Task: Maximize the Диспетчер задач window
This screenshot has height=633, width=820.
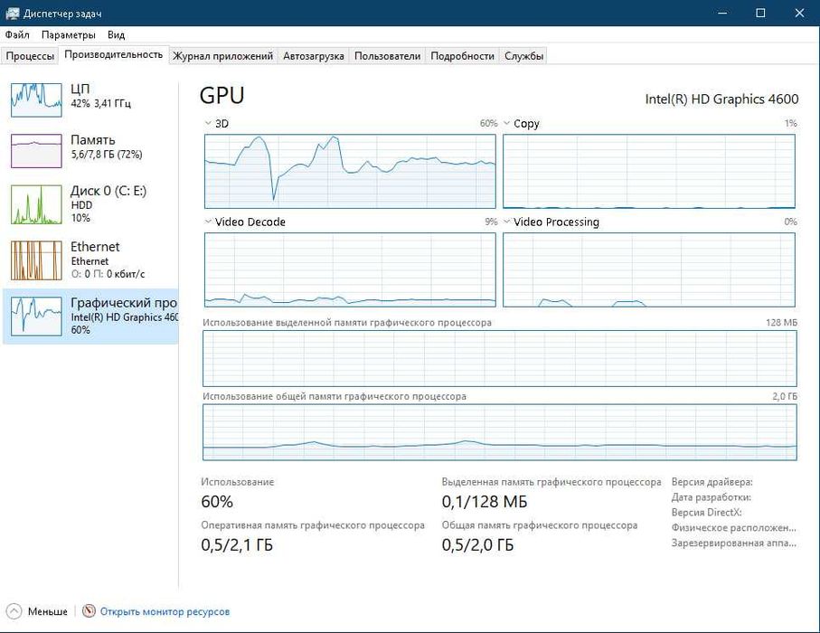Action: tap(761, 13)
